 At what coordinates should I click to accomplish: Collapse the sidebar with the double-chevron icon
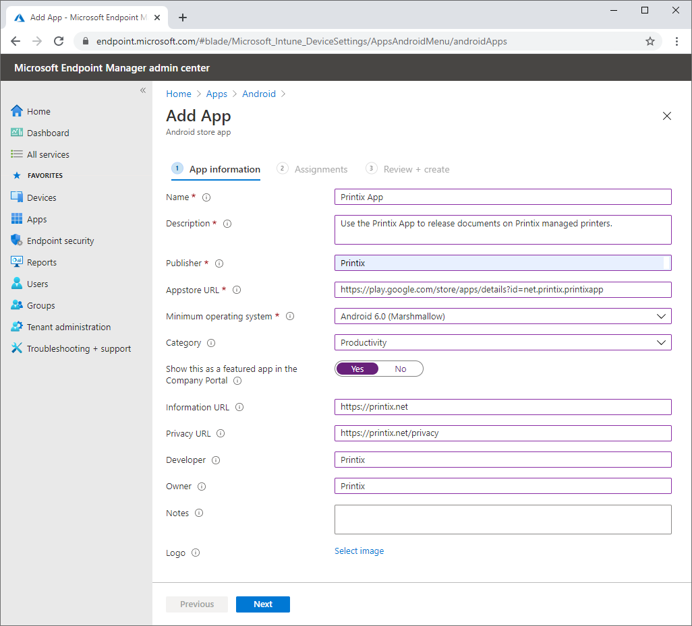143,90
